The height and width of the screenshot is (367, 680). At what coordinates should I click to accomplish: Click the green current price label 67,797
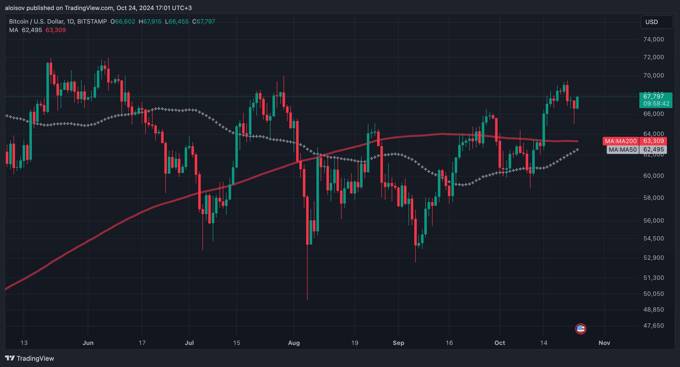pyautogui.click(x=654, y=97)
